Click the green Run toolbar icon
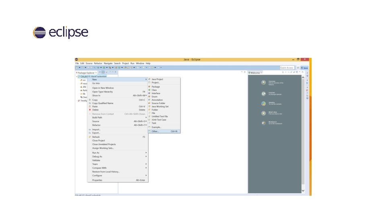The width and height of the screenshot is (386, 217). (x=104, y=68)
